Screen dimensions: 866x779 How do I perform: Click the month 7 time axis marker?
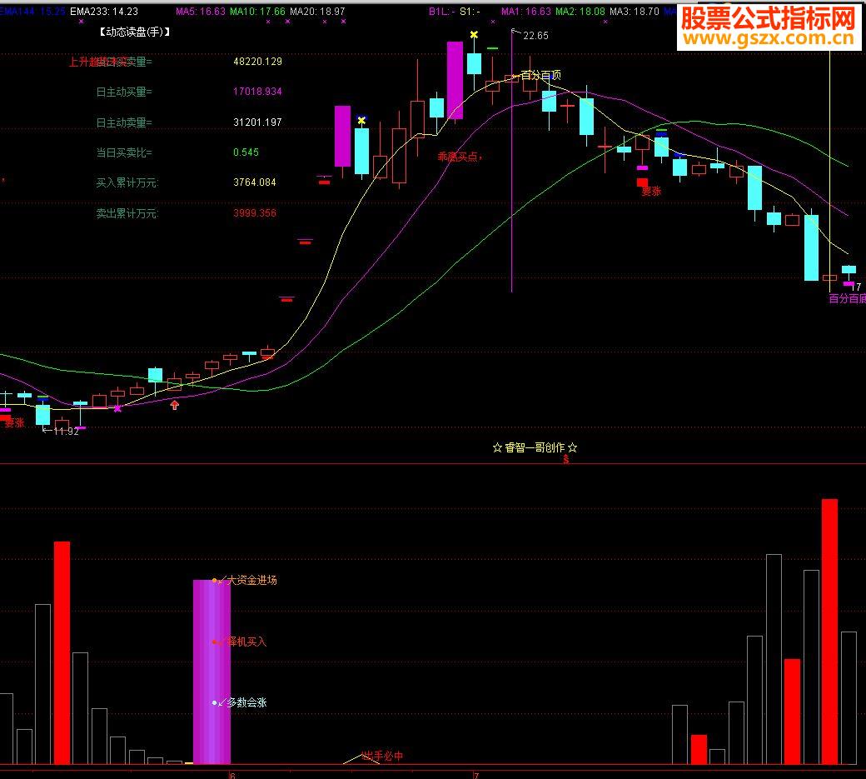click(476, 775)
